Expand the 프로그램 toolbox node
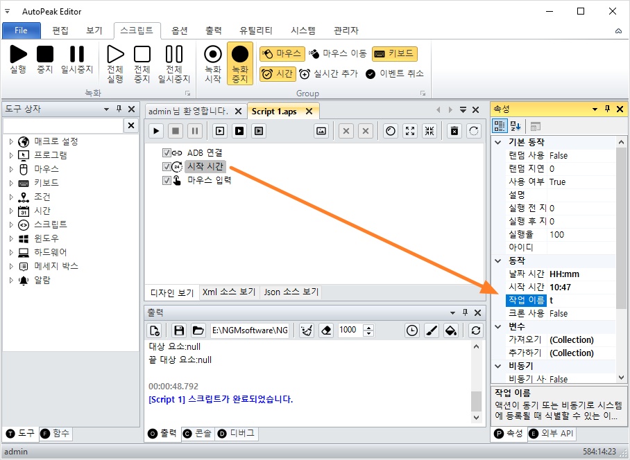Screen dimensions: 630x460 click(x=11, y=155)
